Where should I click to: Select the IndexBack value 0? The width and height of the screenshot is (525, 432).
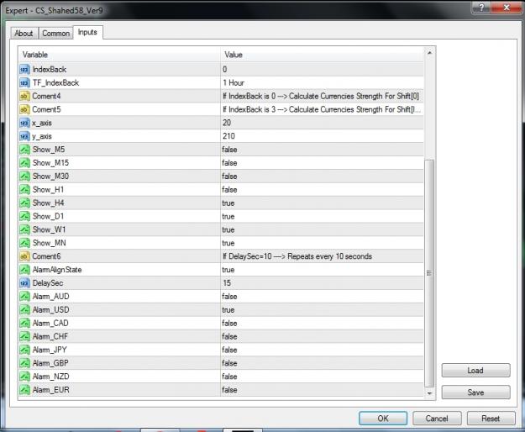click(x=225, y=69)
